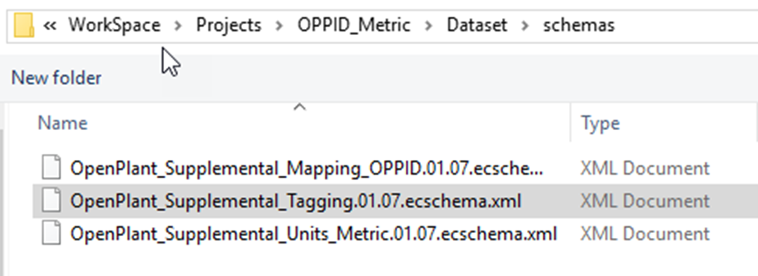Image resolution: width=758 pixels, height=276 pixels.
Task: Jump to the Dataset breadcrumb folder
Action: [x=477, y=25]
